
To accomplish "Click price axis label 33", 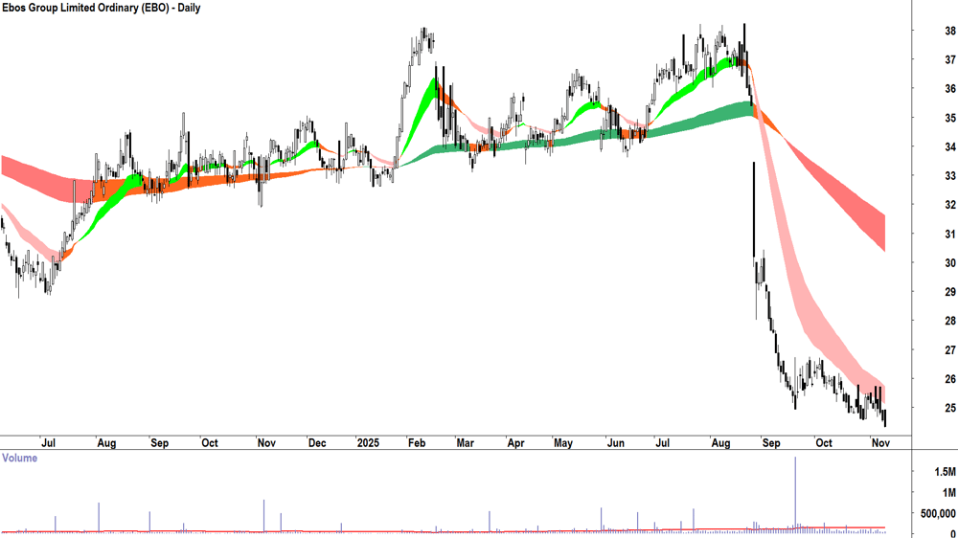I will [950, 176].
